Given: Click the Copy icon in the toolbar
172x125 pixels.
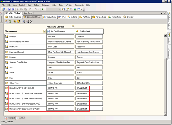Looking at the screenshot, I should tap(21, 9).
